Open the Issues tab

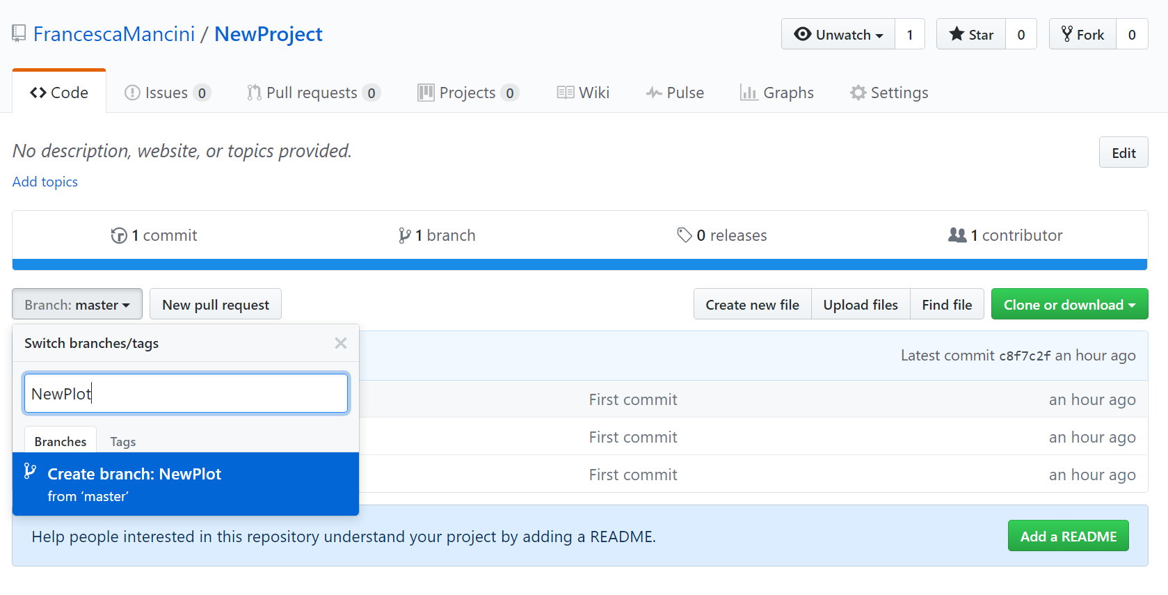coord(167,93)
